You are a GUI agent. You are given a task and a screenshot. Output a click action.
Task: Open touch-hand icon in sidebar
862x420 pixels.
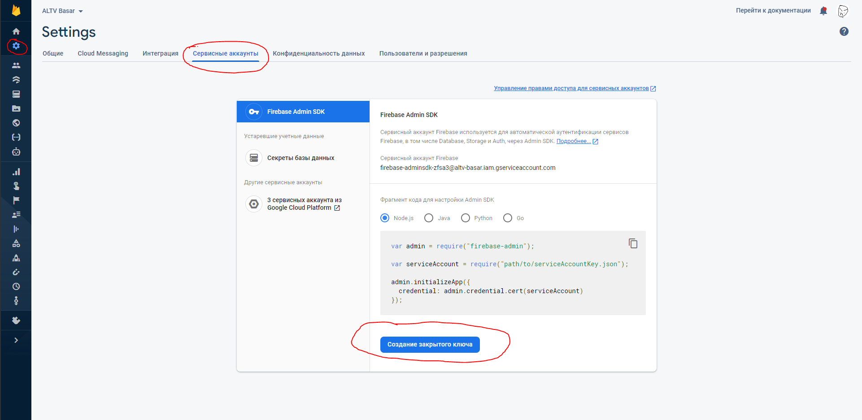click(16, 186)
